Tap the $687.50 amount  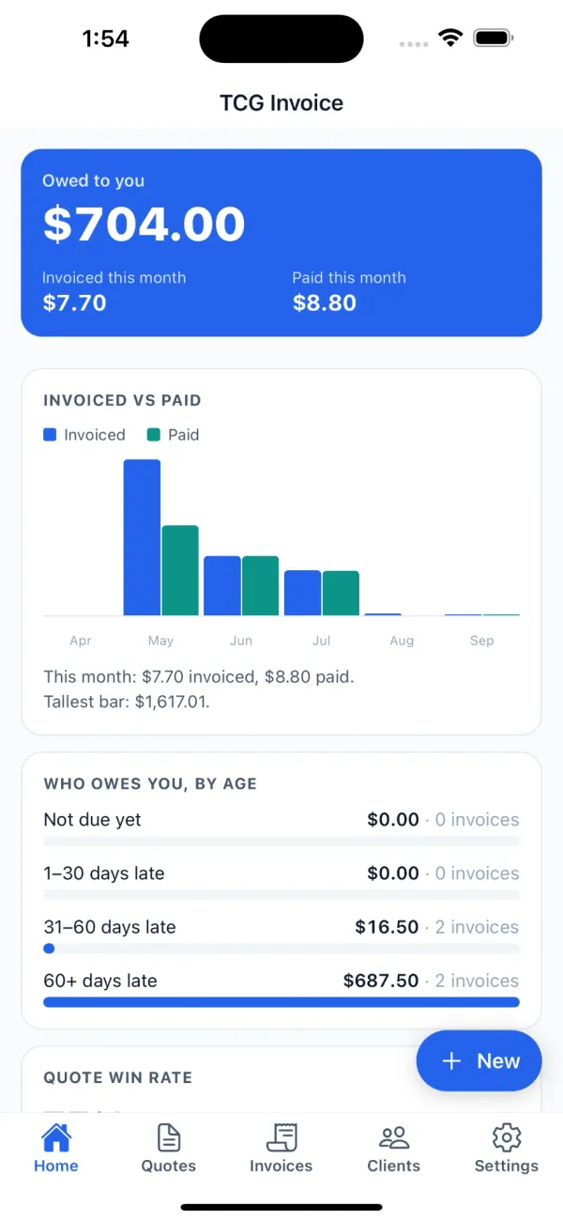click(x=381, y=981)
